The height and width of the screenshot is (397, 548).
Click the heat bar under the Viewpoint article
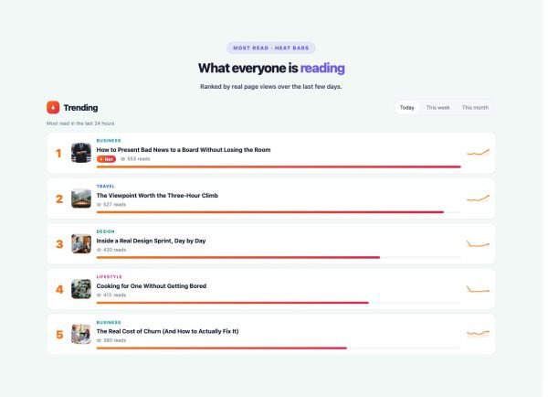(279, 212)
